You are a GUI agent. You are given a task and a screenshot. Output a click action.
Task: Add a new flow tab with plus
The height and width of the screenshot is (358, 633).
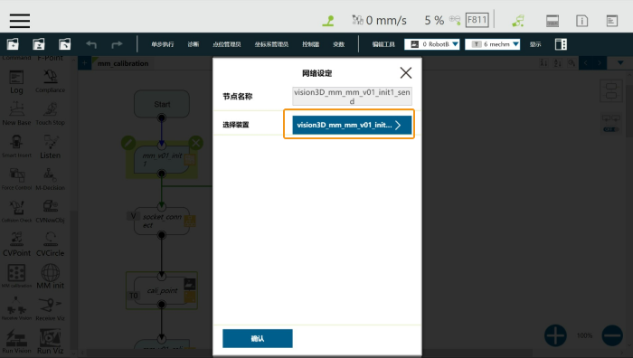84,63
